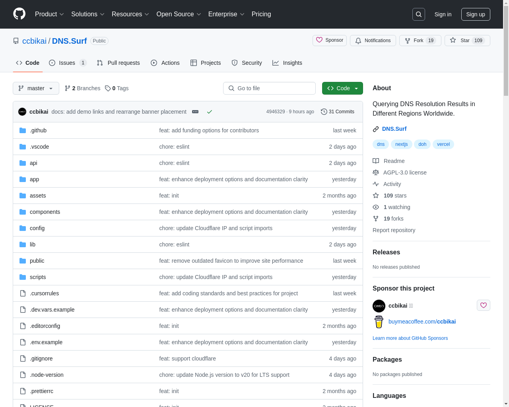Click the sponsor heart button beside ccbikai

pyautogui.click(x=484, y=305)
